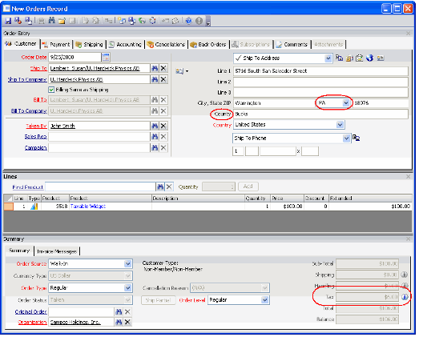Click the binoculars icon next to Ship To
Screen dimensions: 423x341
pyautogui.click(x=155, y=68)
